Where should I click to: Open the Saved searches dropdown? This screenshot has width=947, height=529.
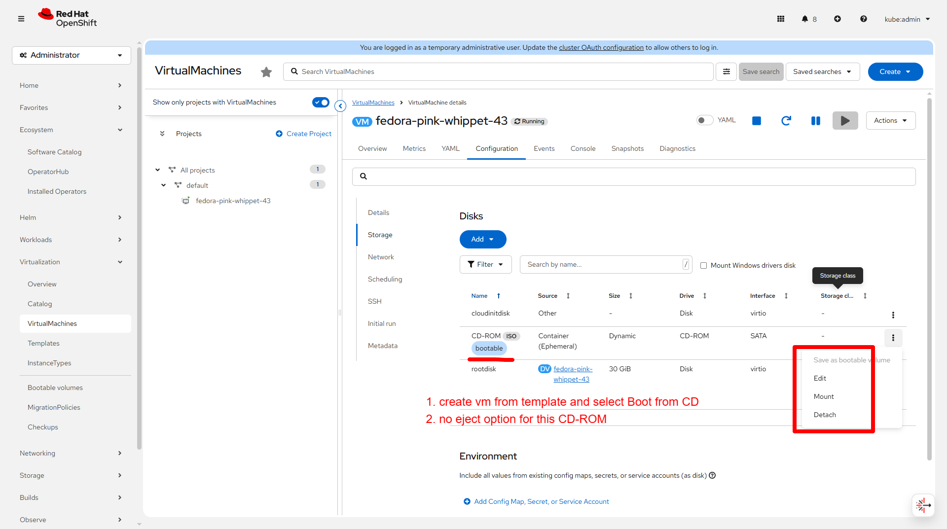point(823,71)
